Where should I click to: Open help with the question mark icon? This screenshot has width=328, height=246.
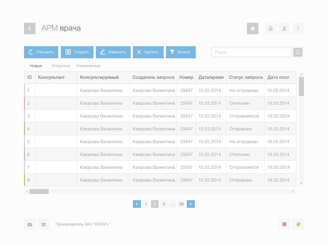298,29
